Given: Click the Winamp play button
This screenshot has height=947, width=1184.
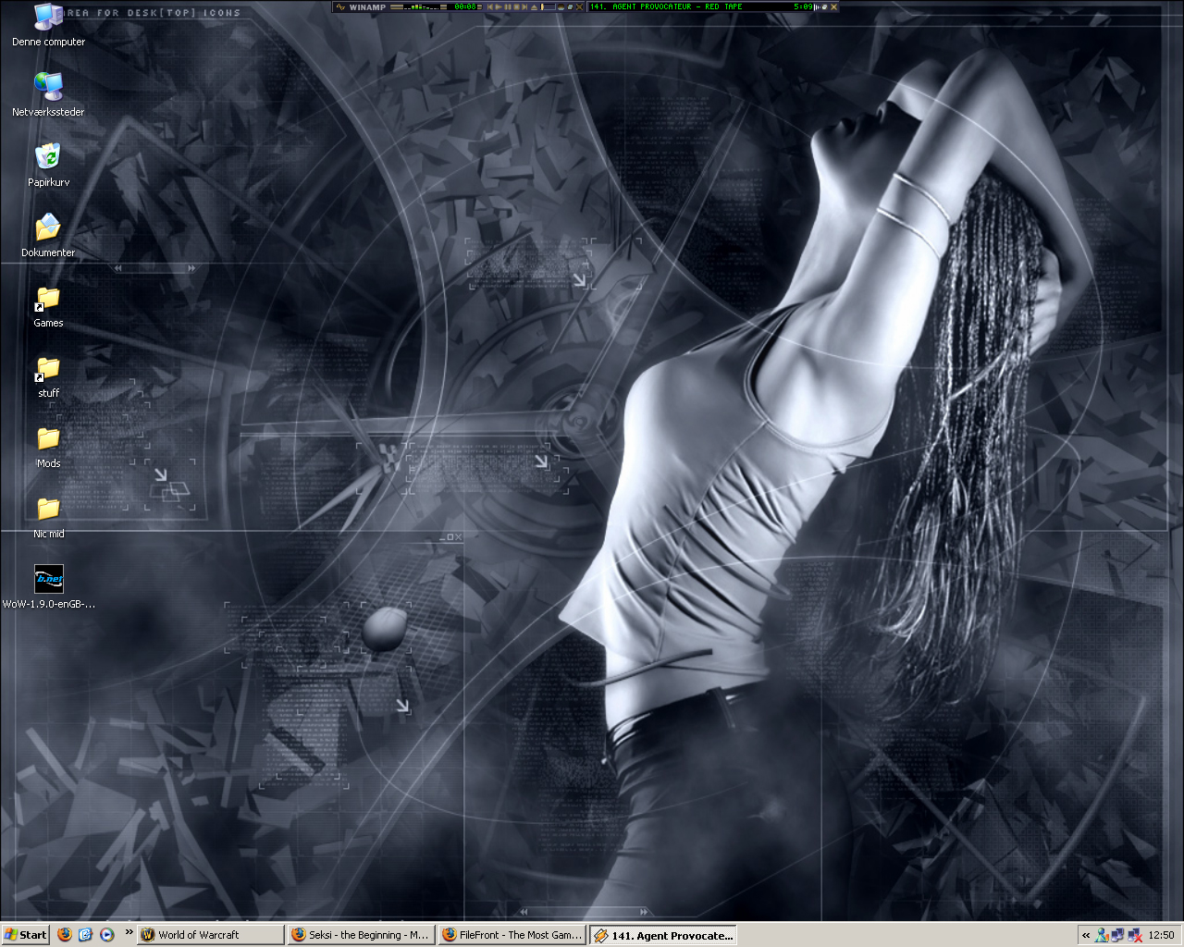Looking at the screenshot, I should pos(499,6).
